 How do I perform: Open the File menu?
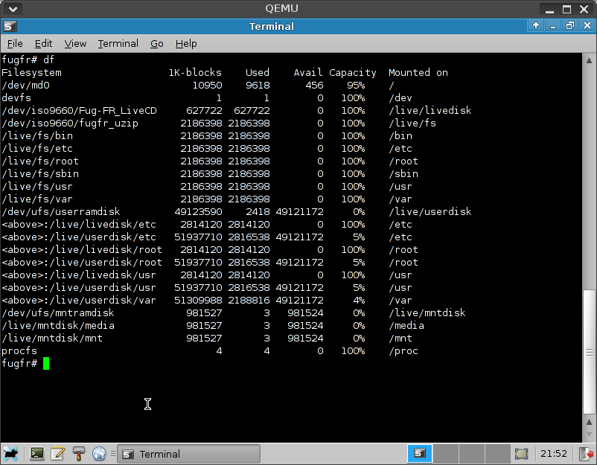15,43
